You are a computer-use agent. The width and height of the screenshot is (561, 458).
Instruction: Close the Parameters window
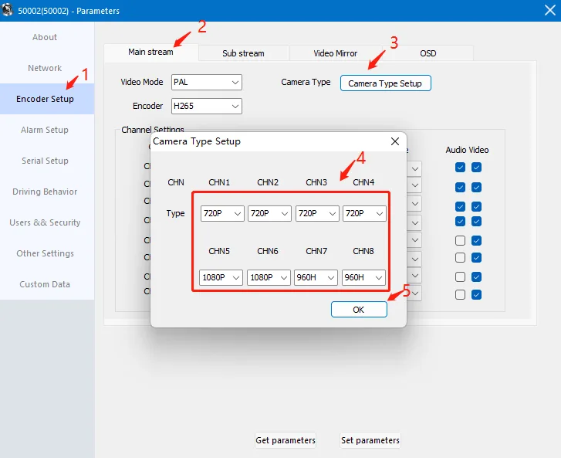click(549, 10)
